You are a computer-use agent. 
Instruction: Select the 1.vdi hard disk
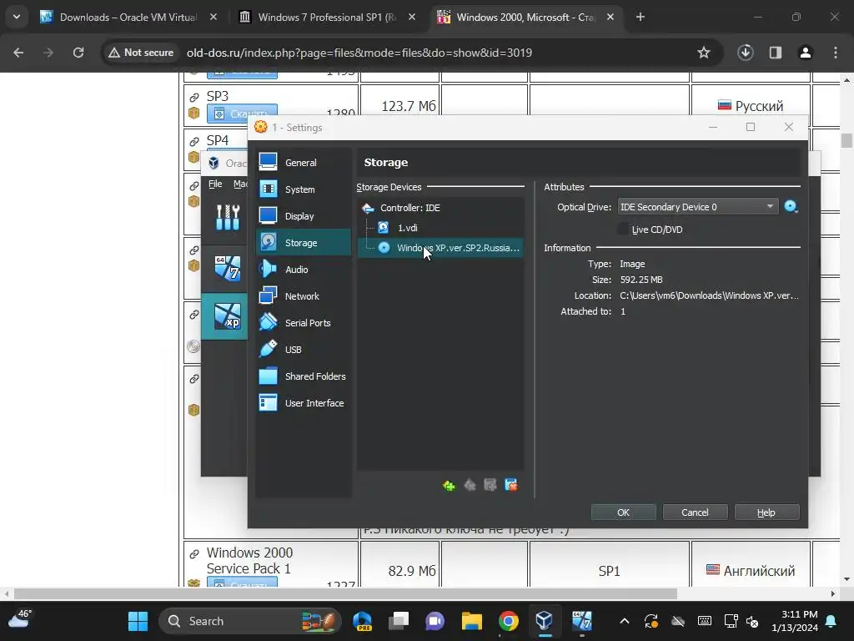click(x=441, y=228)
